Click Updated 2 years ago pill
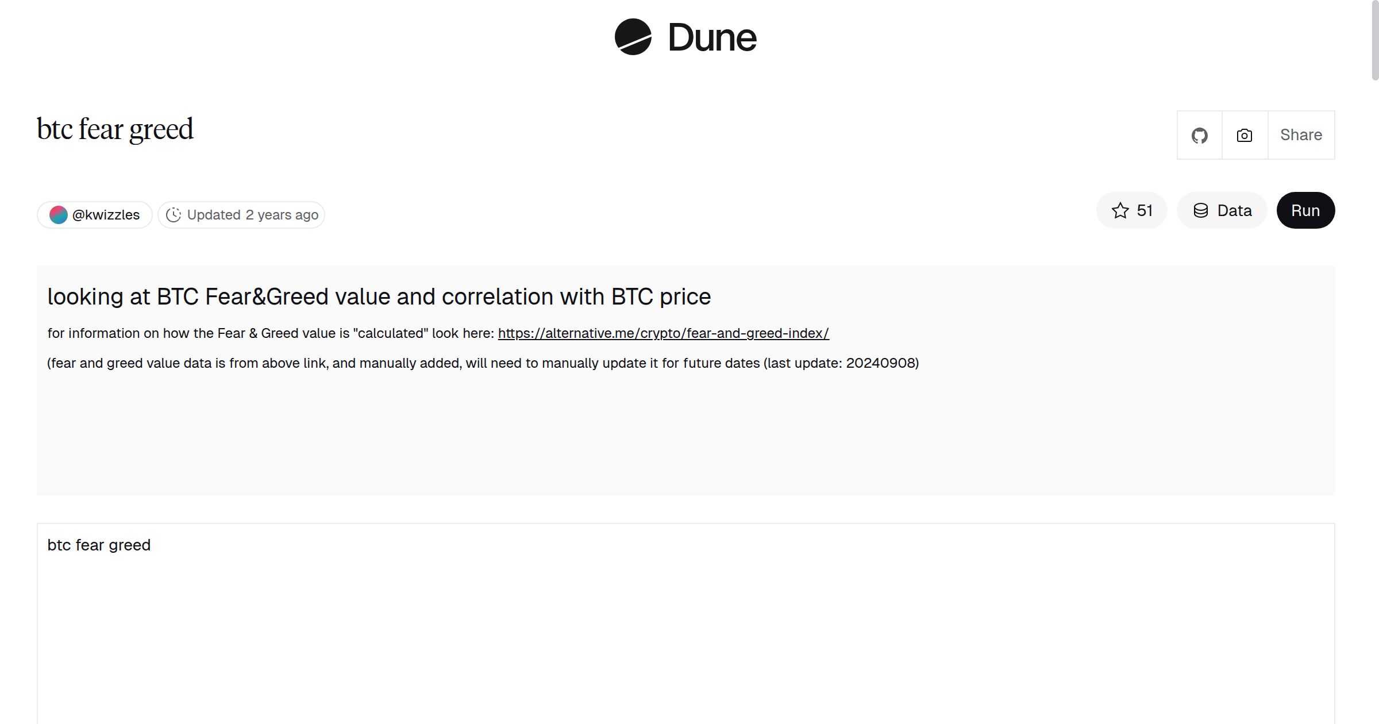1379x724 pixels. 241,214
